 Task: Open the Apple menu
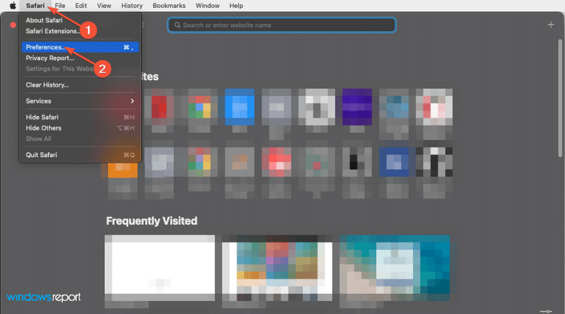pyautogui.click(x=13, y=6)
